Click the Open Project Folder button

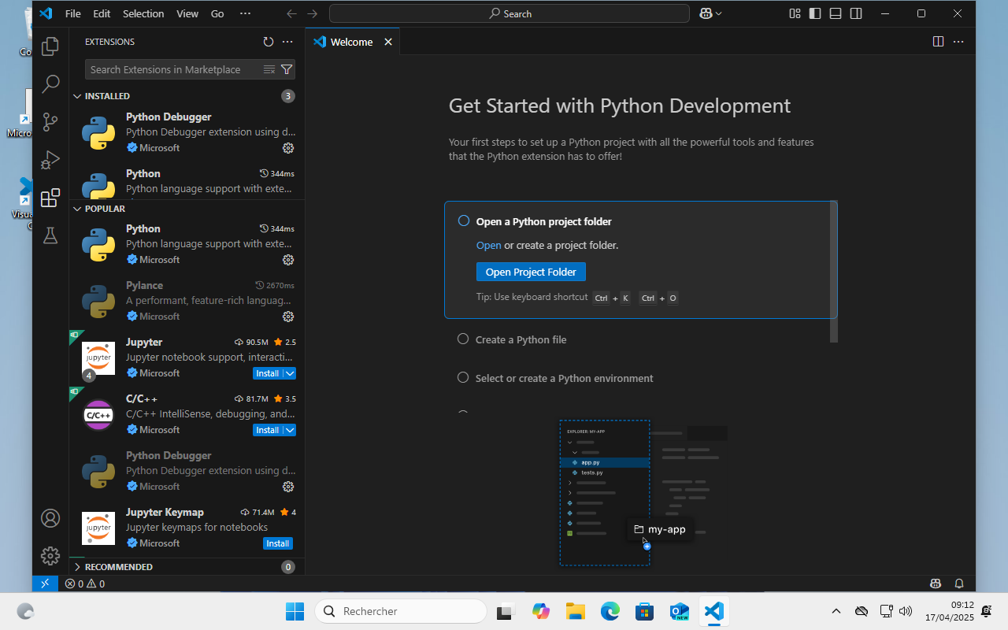tap(531, 272)
